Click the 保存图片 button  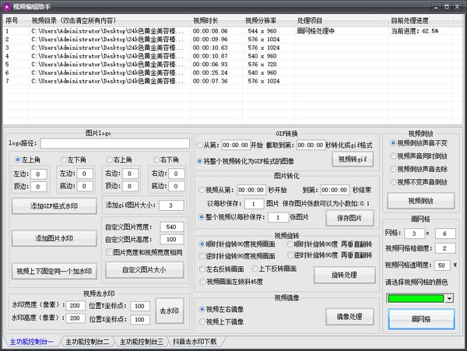(x=344, y=217)
